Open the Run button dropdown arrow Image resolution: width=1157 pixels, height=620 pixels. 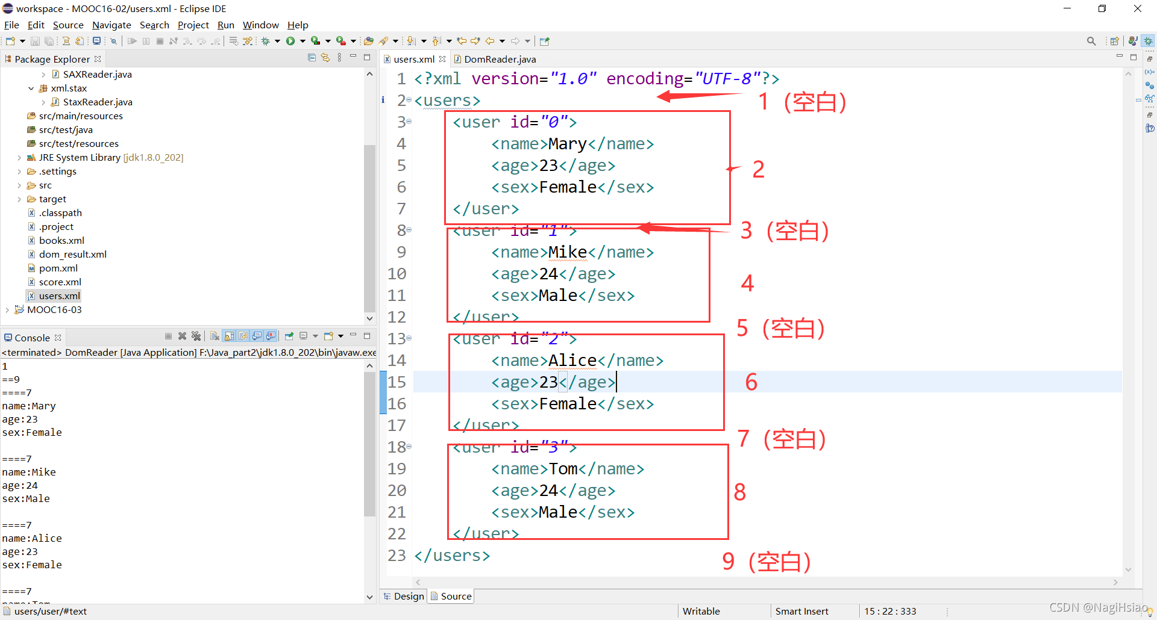click(303, 41)
